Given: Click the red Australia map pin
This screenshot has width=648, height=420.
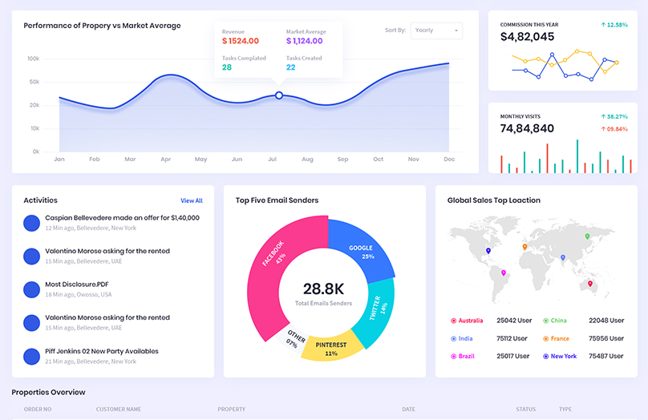Looking at the screenshot, I should tap(590, 284).
